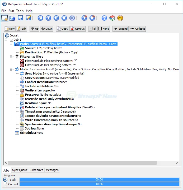Click the skip-to-end blue toolbar button

pos(40,18)
